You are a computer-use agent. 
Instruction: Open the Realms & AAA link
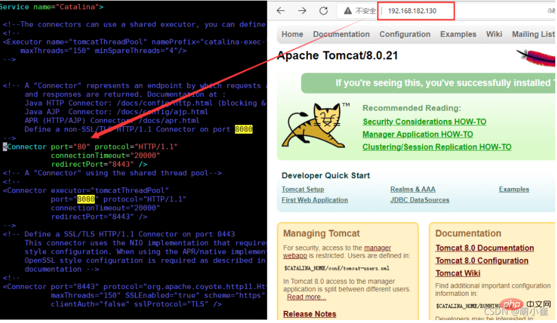coord(413,189)
